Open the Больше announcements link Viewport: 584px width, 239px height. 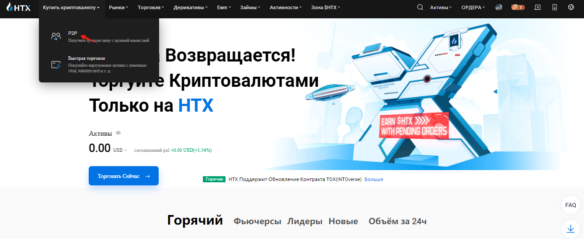(x=374, y=179)
